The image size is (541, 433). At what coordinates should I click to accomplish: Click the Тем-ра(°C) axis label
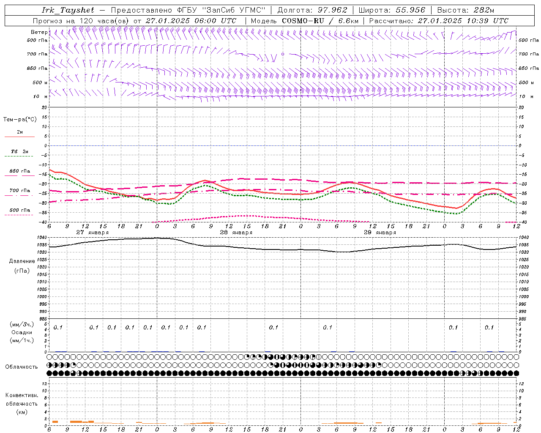(x=20, y=119)
